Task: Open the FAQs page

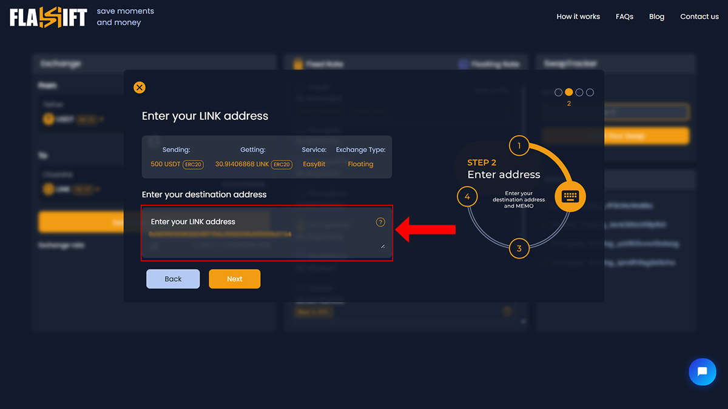Action: pos(624,16)
